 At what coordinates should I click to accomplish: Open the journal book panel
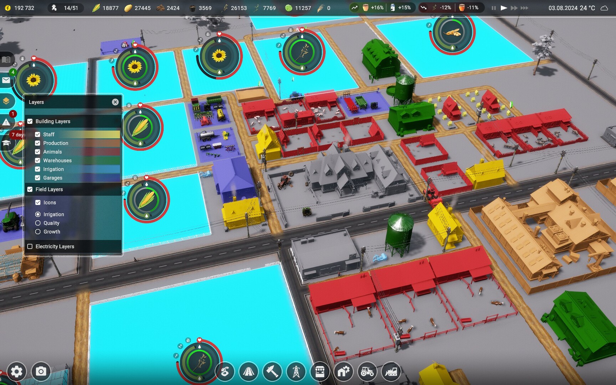[6, 60]
